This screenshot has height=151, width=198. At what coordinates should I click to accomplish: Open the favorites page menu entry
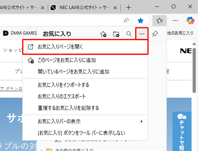click(x=85, y=47)
